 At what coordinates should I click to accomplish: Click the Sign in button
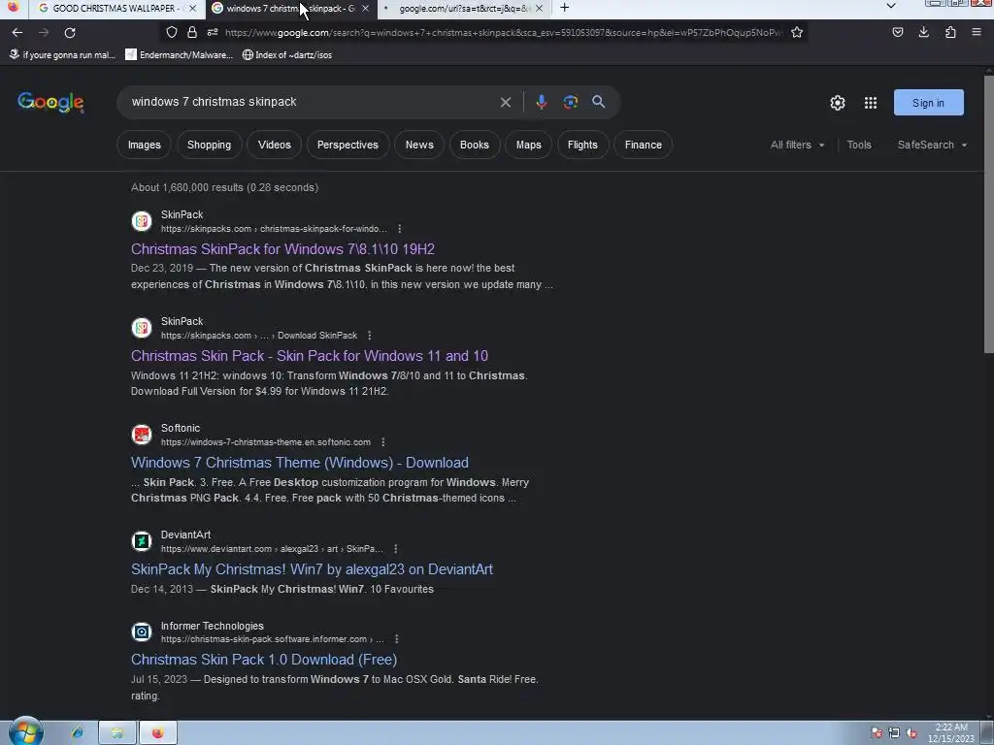(x=929, y=103)
